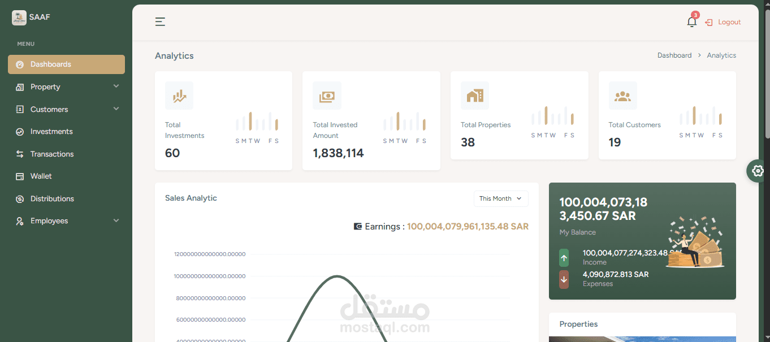Screen dimensions: 770x342
Task: Toggle the sidebar with the hamburger menu
Action: pos(160,21)
